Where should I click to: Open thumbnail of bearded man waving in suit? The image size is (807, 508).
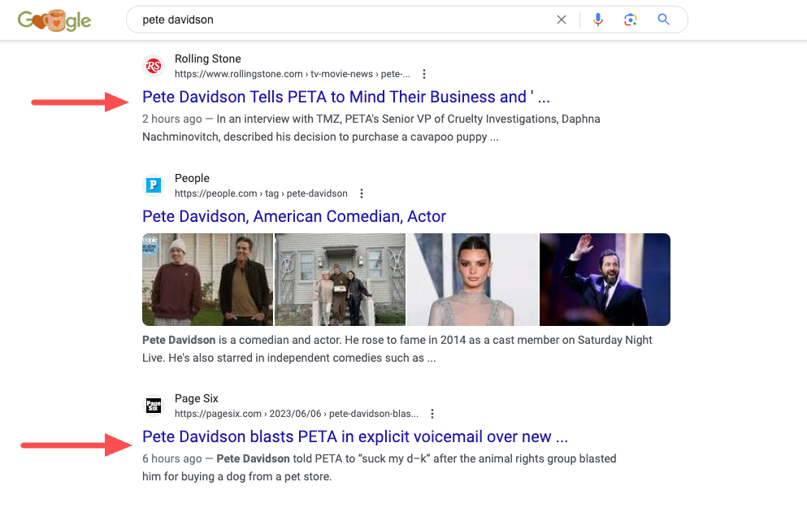point(605,280)
